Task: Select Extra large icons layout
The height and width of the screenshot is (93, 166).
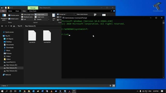Action: pyautogui.click(x=28, y=14)
